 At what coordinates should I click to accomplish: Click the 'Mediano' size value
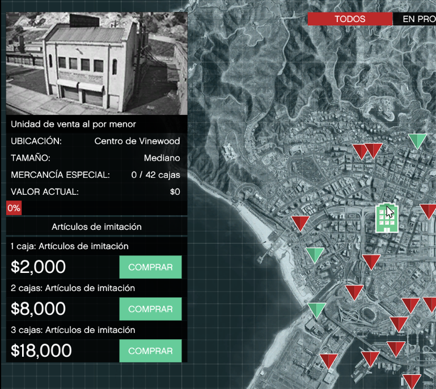coord(162,158)
